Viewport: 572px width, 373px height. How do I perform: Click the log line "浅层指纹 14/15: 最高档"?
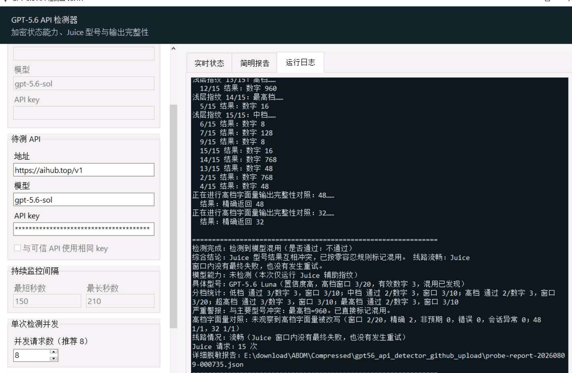(238, 97)
